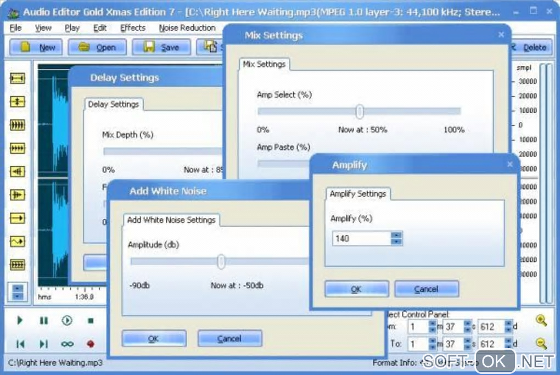Viewport: 560px width, 375px height.
Task: Click the Open toolbar button
Action: pyautogui.click(x=97, y=47)
